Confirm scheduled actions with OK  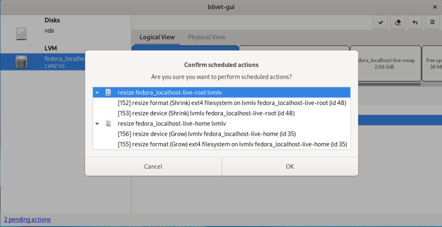(290, 166)
